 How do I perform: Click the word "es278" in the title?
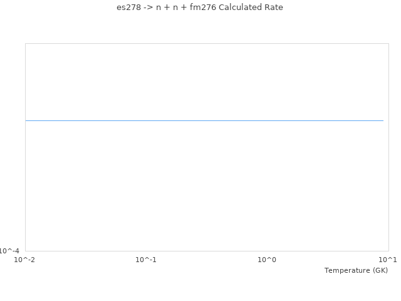coord(128,8)
